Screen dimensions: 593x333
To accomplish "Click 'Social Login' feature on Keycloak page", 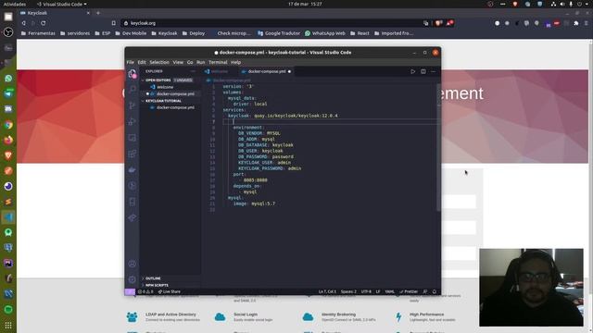I will 246,314.
